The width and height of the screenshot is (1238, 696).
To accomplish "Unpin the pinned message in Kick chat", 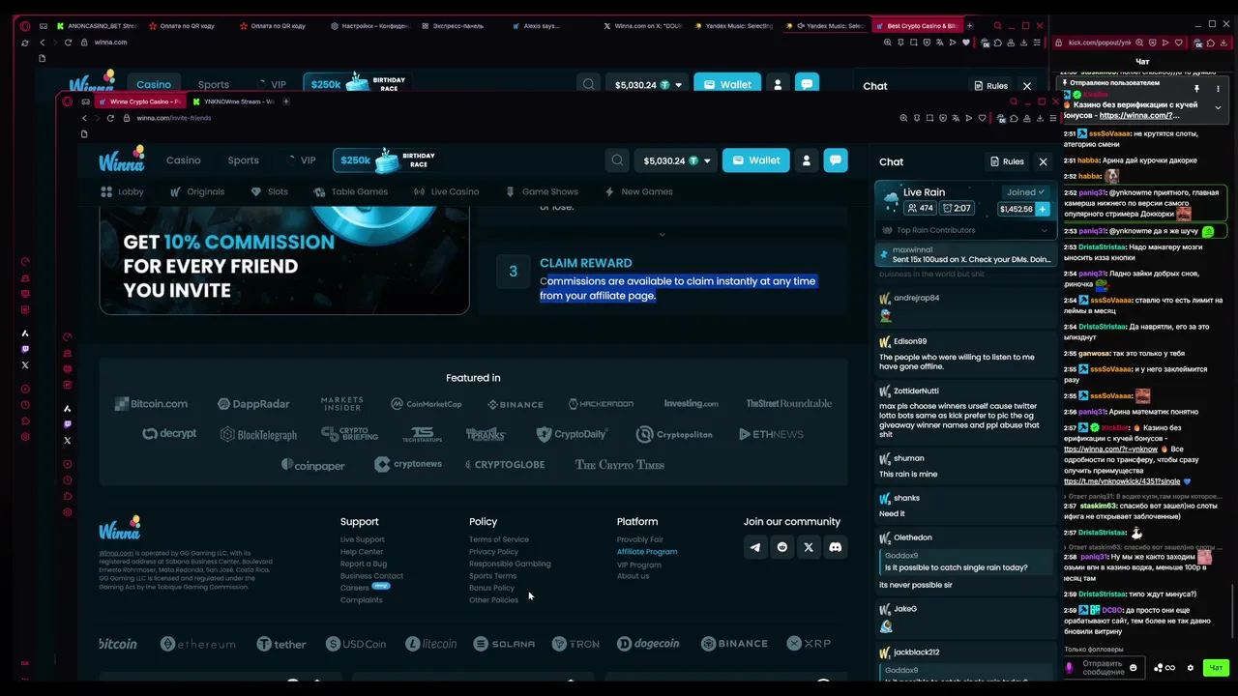I will [1196, 89].
